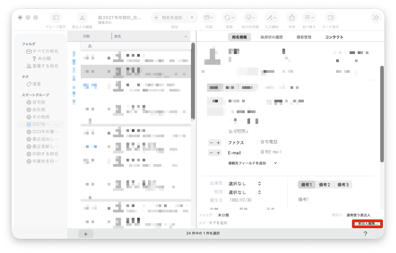Add a field with plus beside ファクス
This screenshot has width=396, height=253.
(x=218, y=143)
